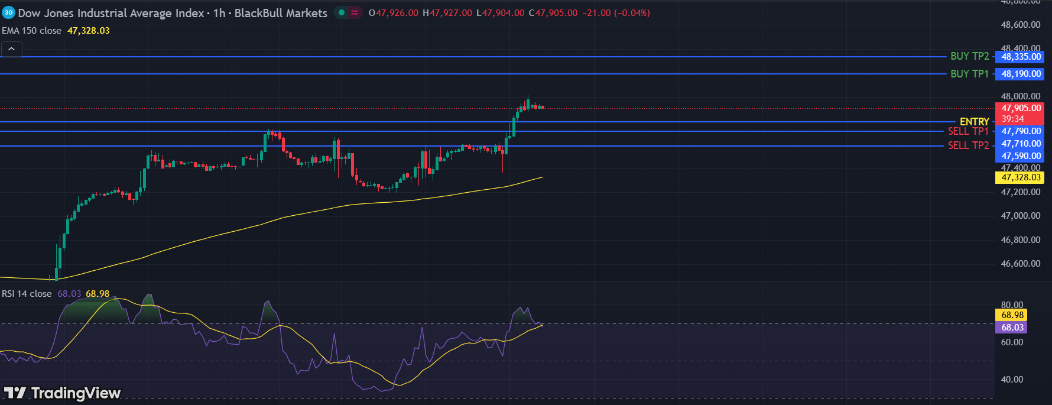Image resolution: width=1052 pixels, height=405 pixels.
Task: Click the green market status dot
Action: click(342, 12)
